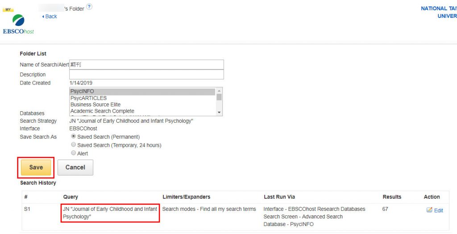The width and height of the screenshot is (457, 234).
Task: Click the Interface value EBSCOhost
Action: coord(83,129)
